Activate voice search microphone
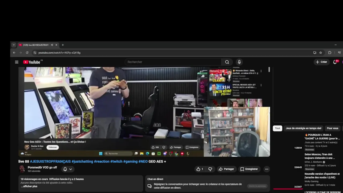The image size is (343, 193). tap(239, 62)
